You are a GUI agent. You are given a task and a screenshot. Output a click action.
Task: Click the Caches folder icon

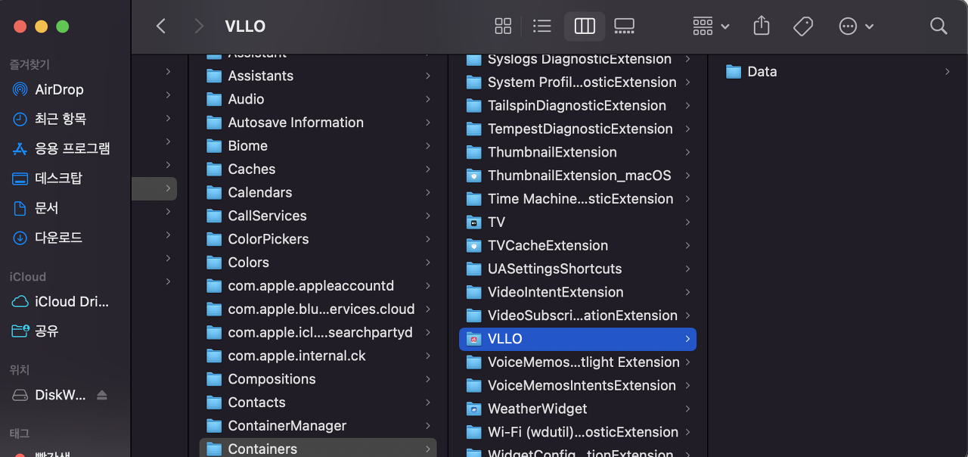click(x=215, y=169)
